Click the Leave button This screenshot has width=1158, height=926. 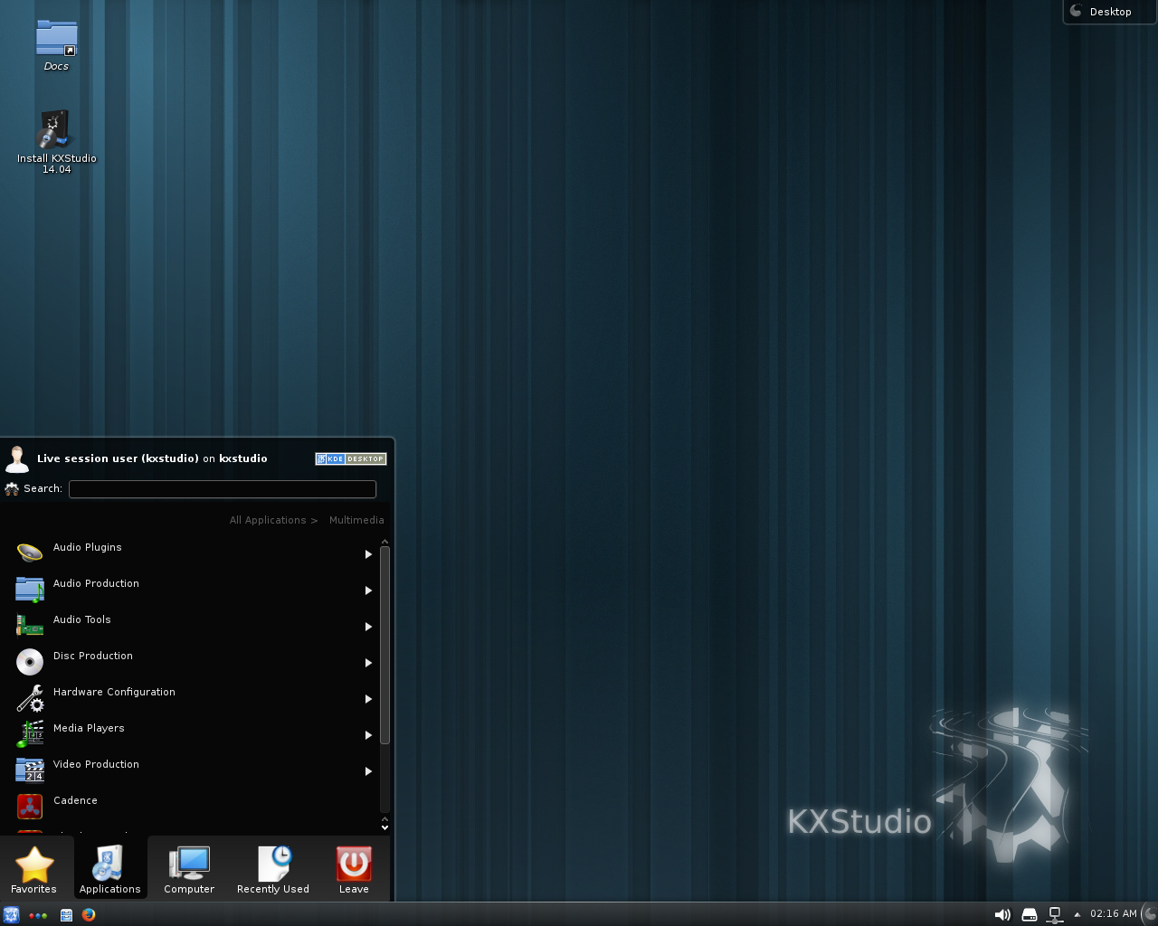coord(353,868)
